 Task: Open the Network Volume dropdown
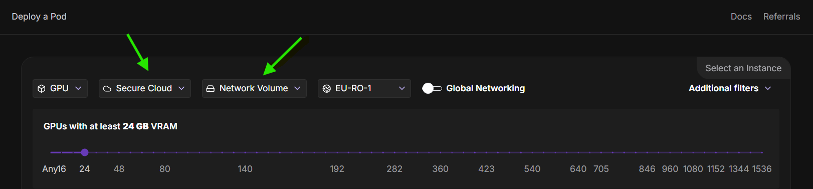click(x=254, y=88)
